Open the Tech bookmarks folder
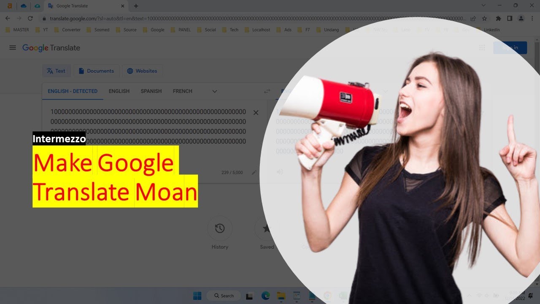 coord(230,30)
